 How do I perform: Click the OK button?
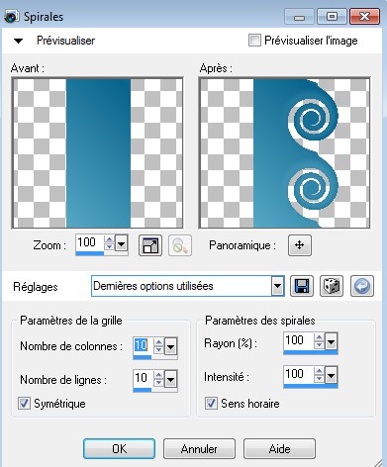click(119, 448)
